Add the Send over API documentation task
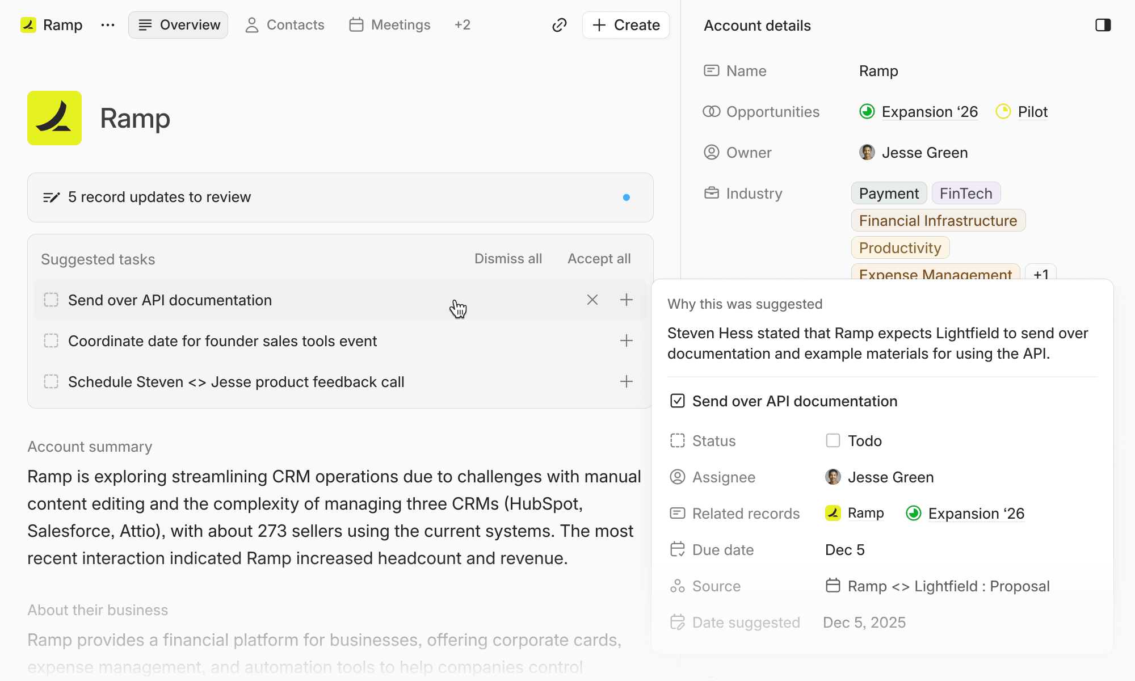 coord(627,300)
